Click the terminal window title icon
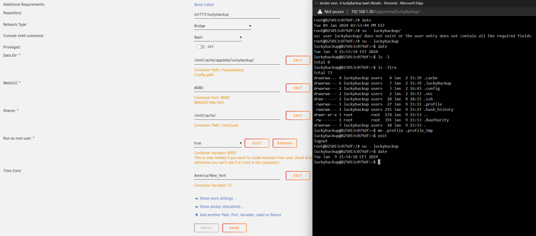Viewport: 536px width, 236px height. pos(316,3)
